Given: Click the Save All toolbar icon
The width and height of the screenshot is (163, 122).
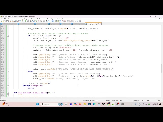Looking at the screenshot, I should click(x=8, y=21).
